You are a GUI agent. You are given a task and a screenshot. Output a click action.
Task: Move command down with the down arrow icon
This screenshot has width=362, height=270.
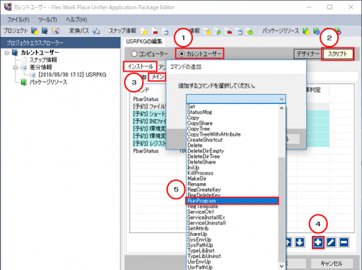(x=299, y=242)
